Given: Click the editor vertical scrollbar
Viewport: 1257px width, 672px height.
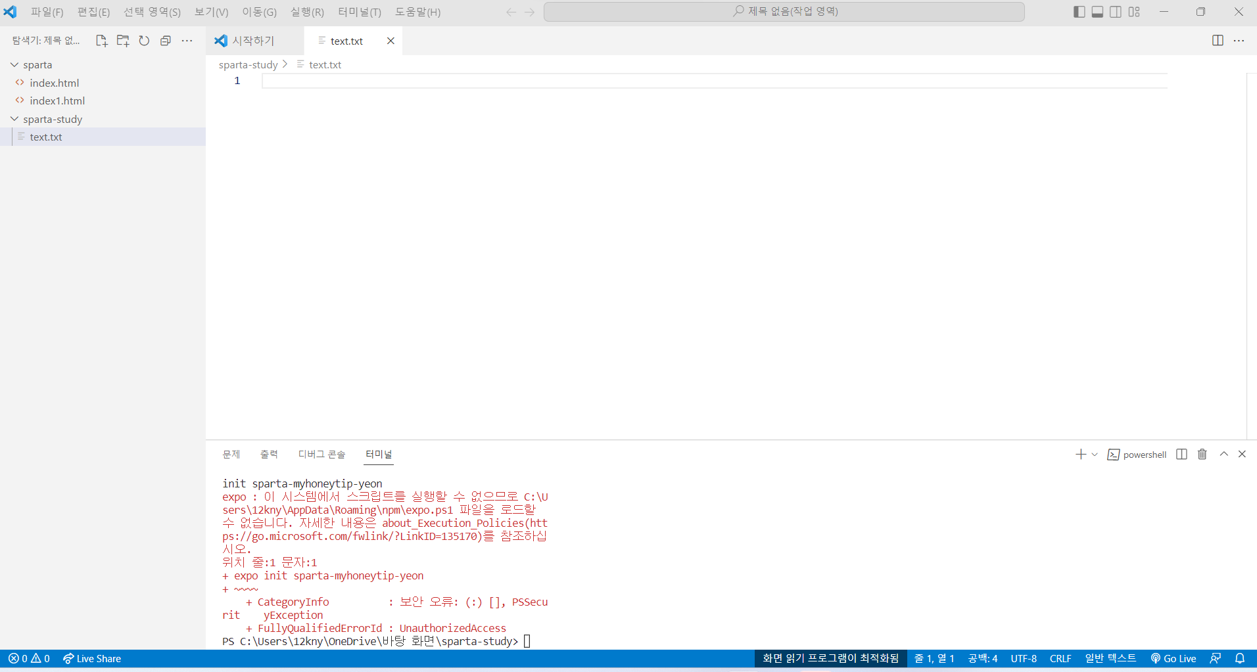Looking at the screenshot, I should pos(1252,256).
